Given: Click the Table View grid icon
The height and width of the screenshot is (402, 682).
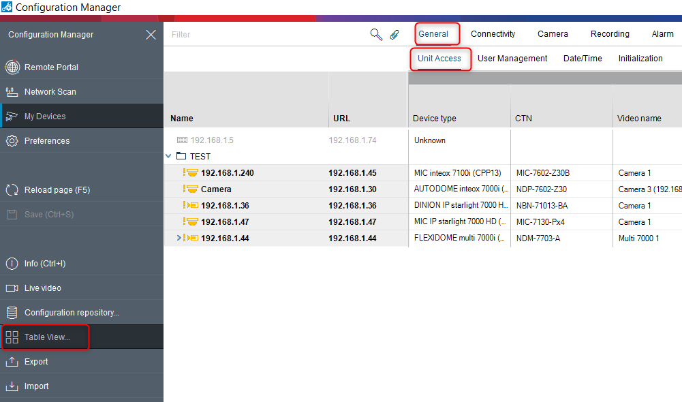Looking at the screenshot, I should point(12,337).
